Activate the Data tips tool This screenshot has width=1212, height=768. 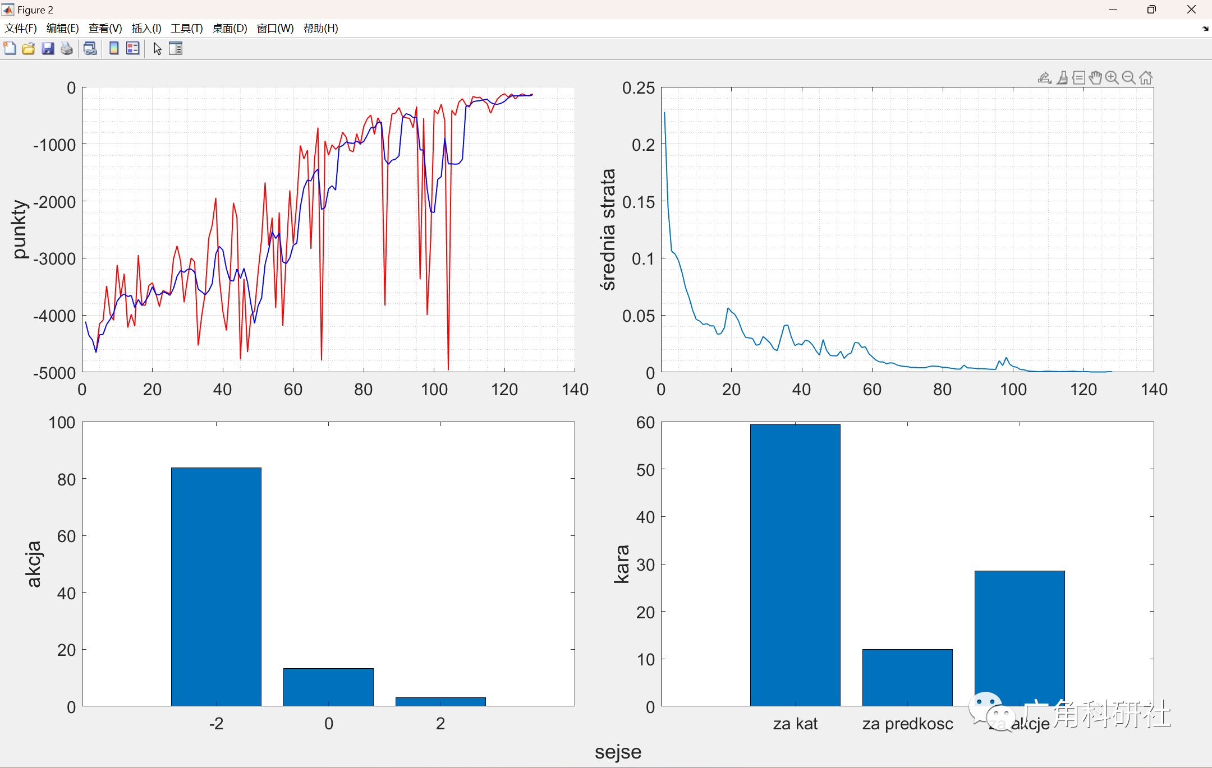tap(1079, 77)
